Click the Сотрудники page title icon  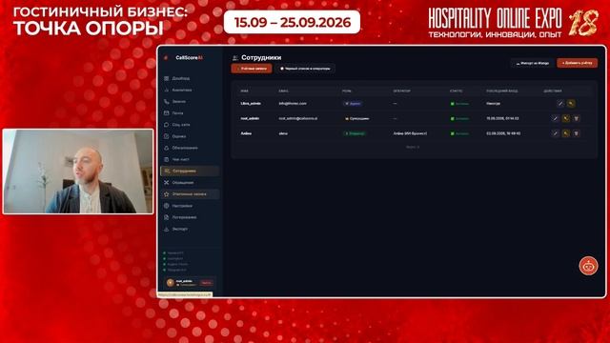click(x=235, y=58)
